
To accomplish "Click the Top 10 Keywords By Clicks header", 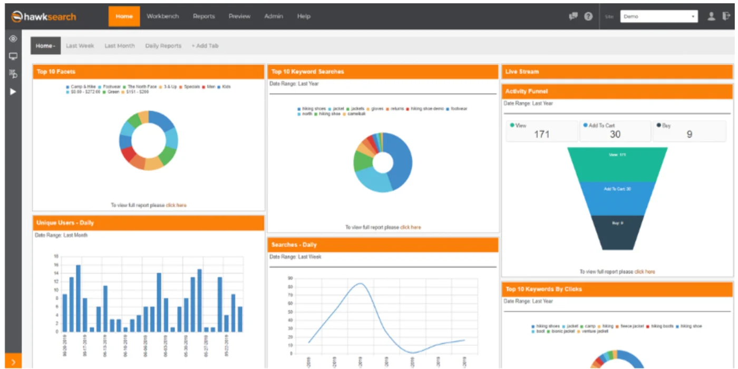I will [x=617, y=289].
